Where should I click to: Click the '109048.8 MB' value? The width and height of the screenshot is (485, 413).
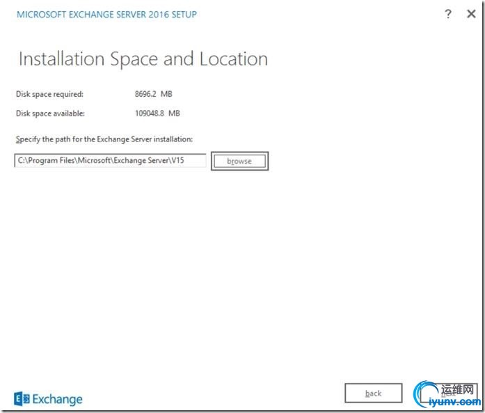(x=157, y=114)
